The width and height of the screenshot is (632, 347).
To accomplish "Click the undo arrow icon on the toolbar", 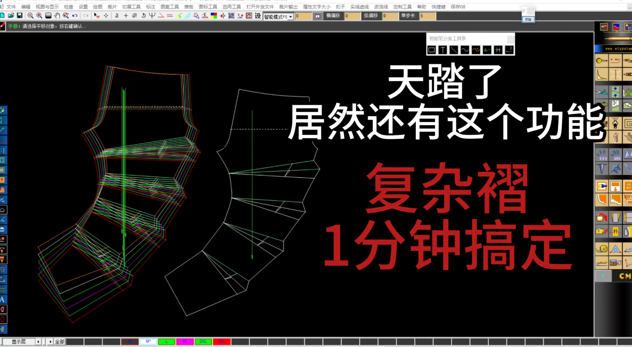I will [x=74, y=16].
